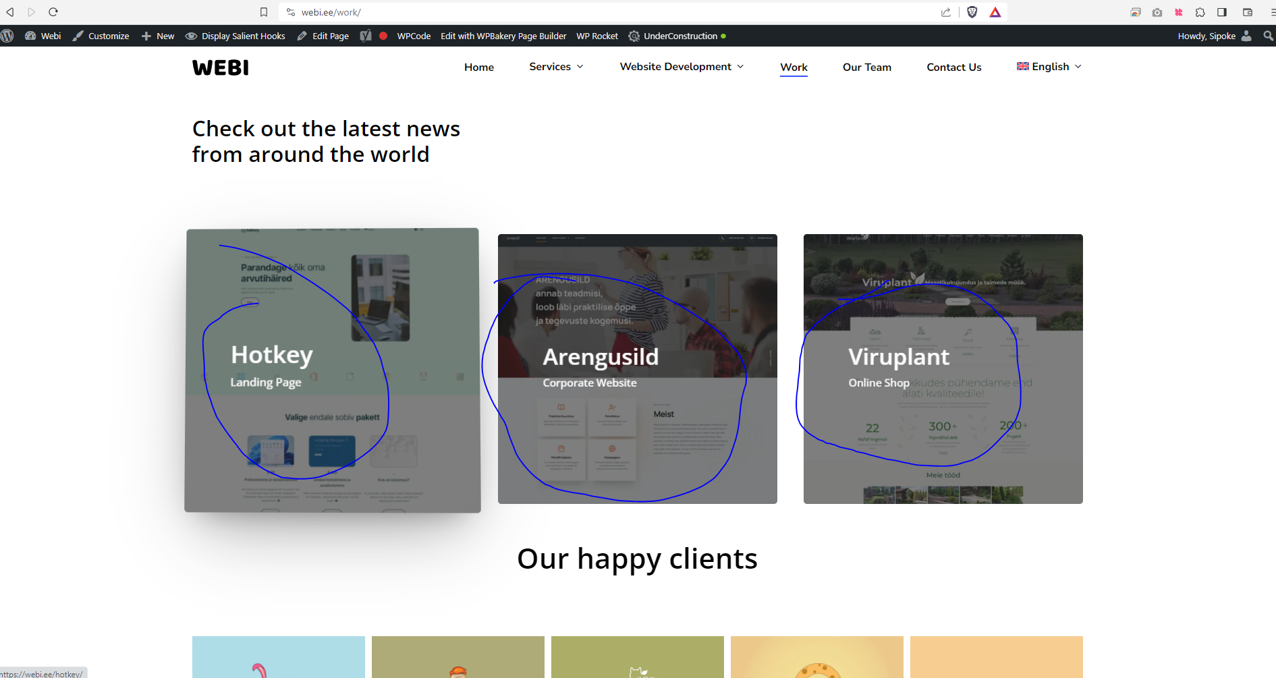Click the Yoast SEO icon

366,36
